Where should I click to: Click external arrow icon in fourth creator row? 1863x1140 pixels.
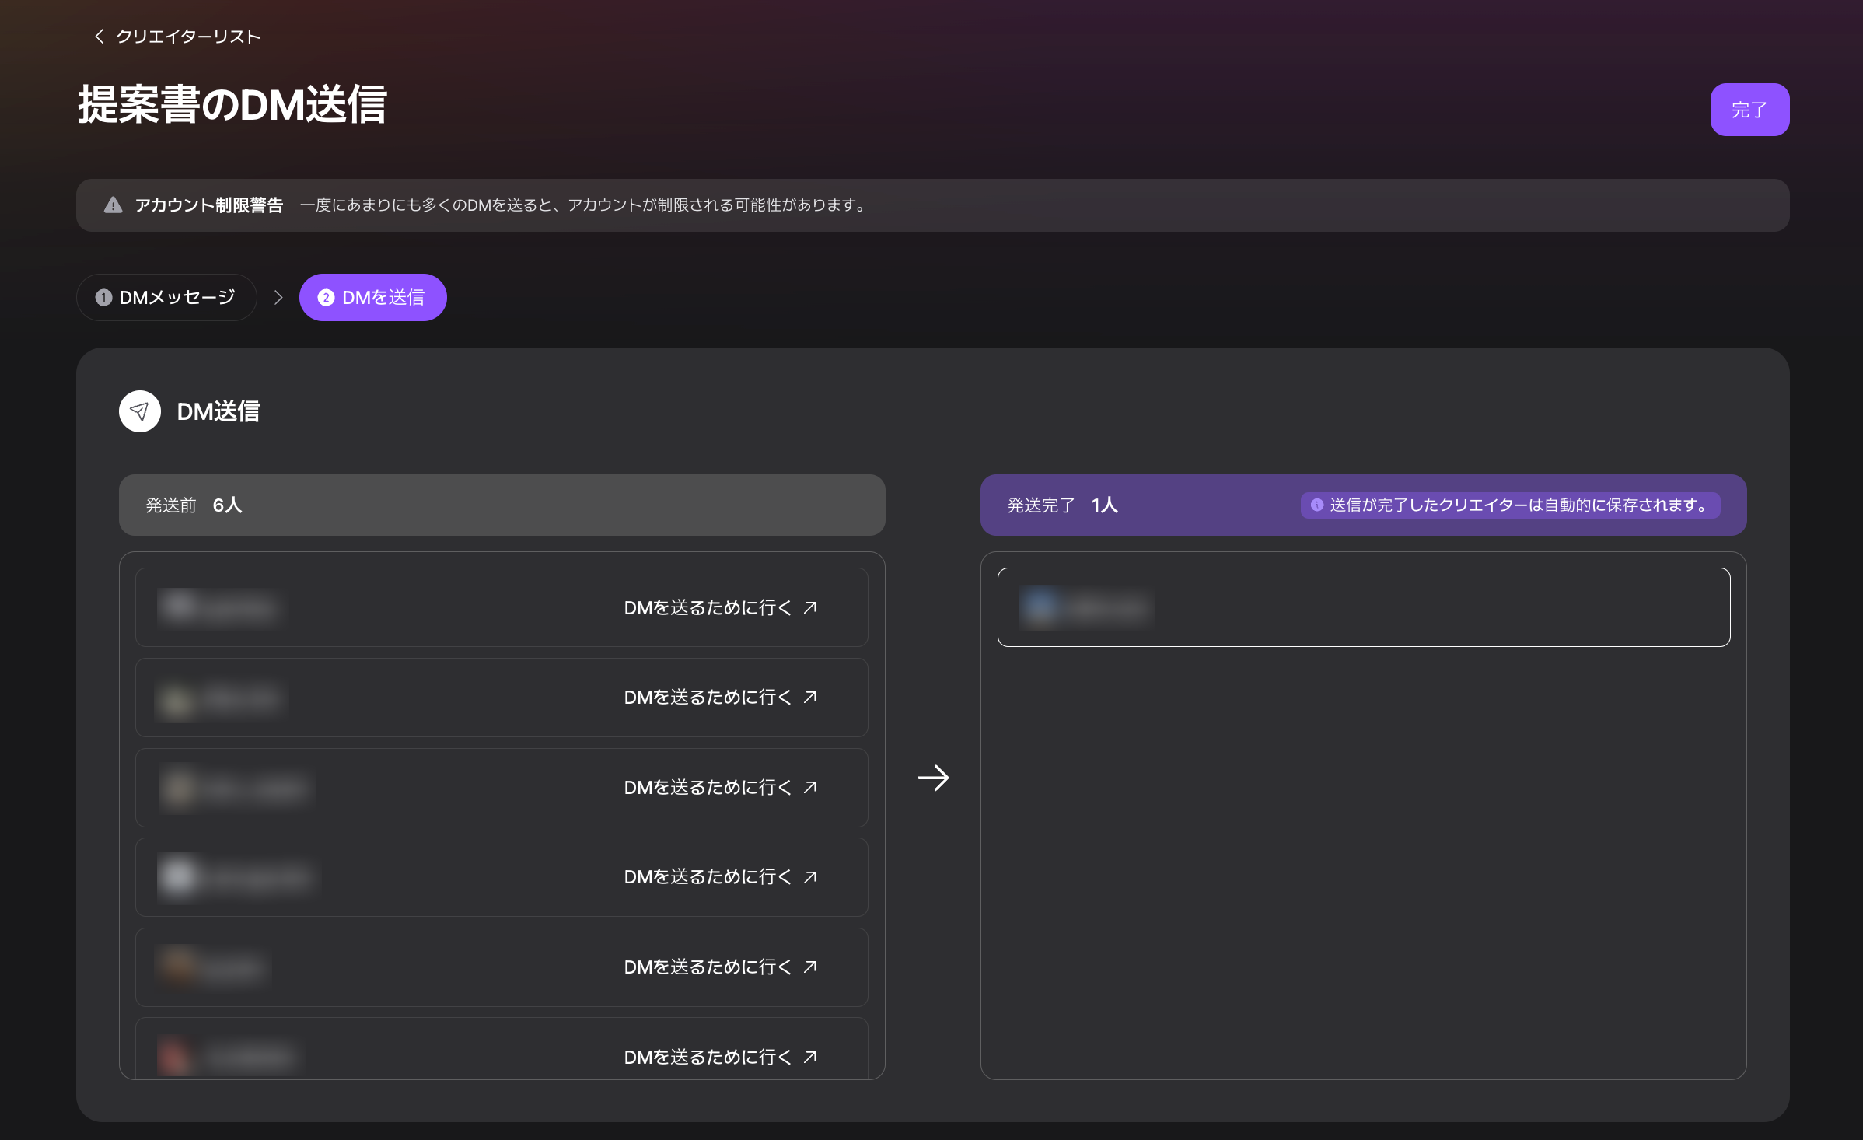tap(810, 877)
